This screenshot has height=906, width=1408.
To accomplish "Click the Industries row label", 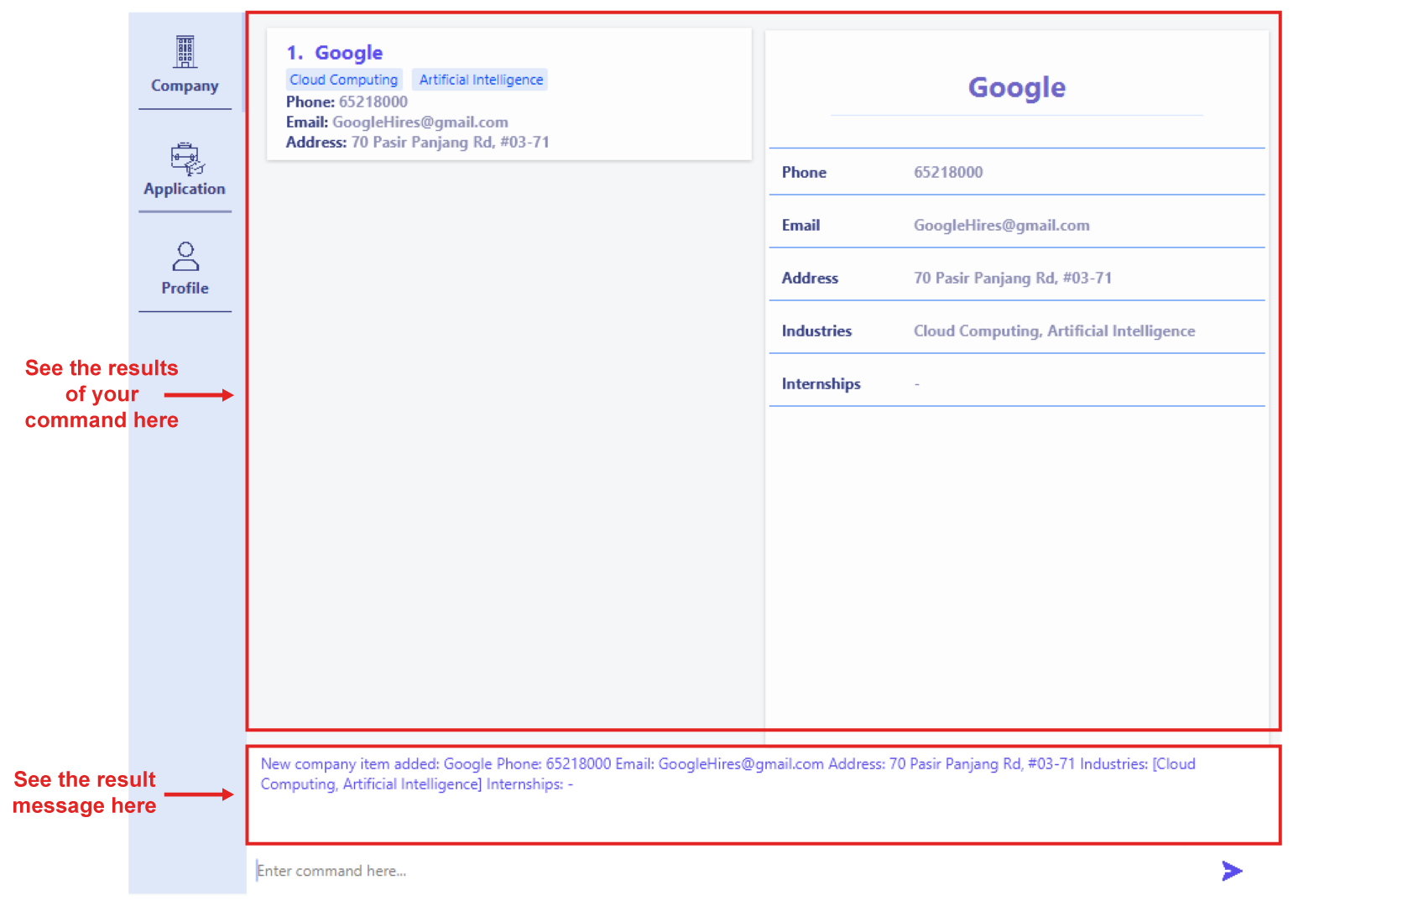I will tap(816, 331).
